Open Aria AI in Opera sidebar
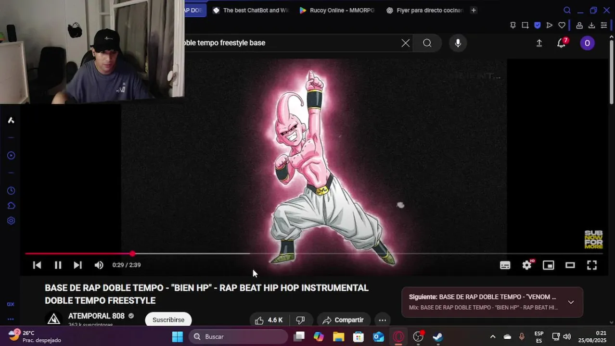 click(x=11, y=120)
